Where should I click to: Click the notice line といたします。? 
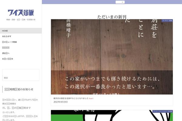tap(9, 112)
